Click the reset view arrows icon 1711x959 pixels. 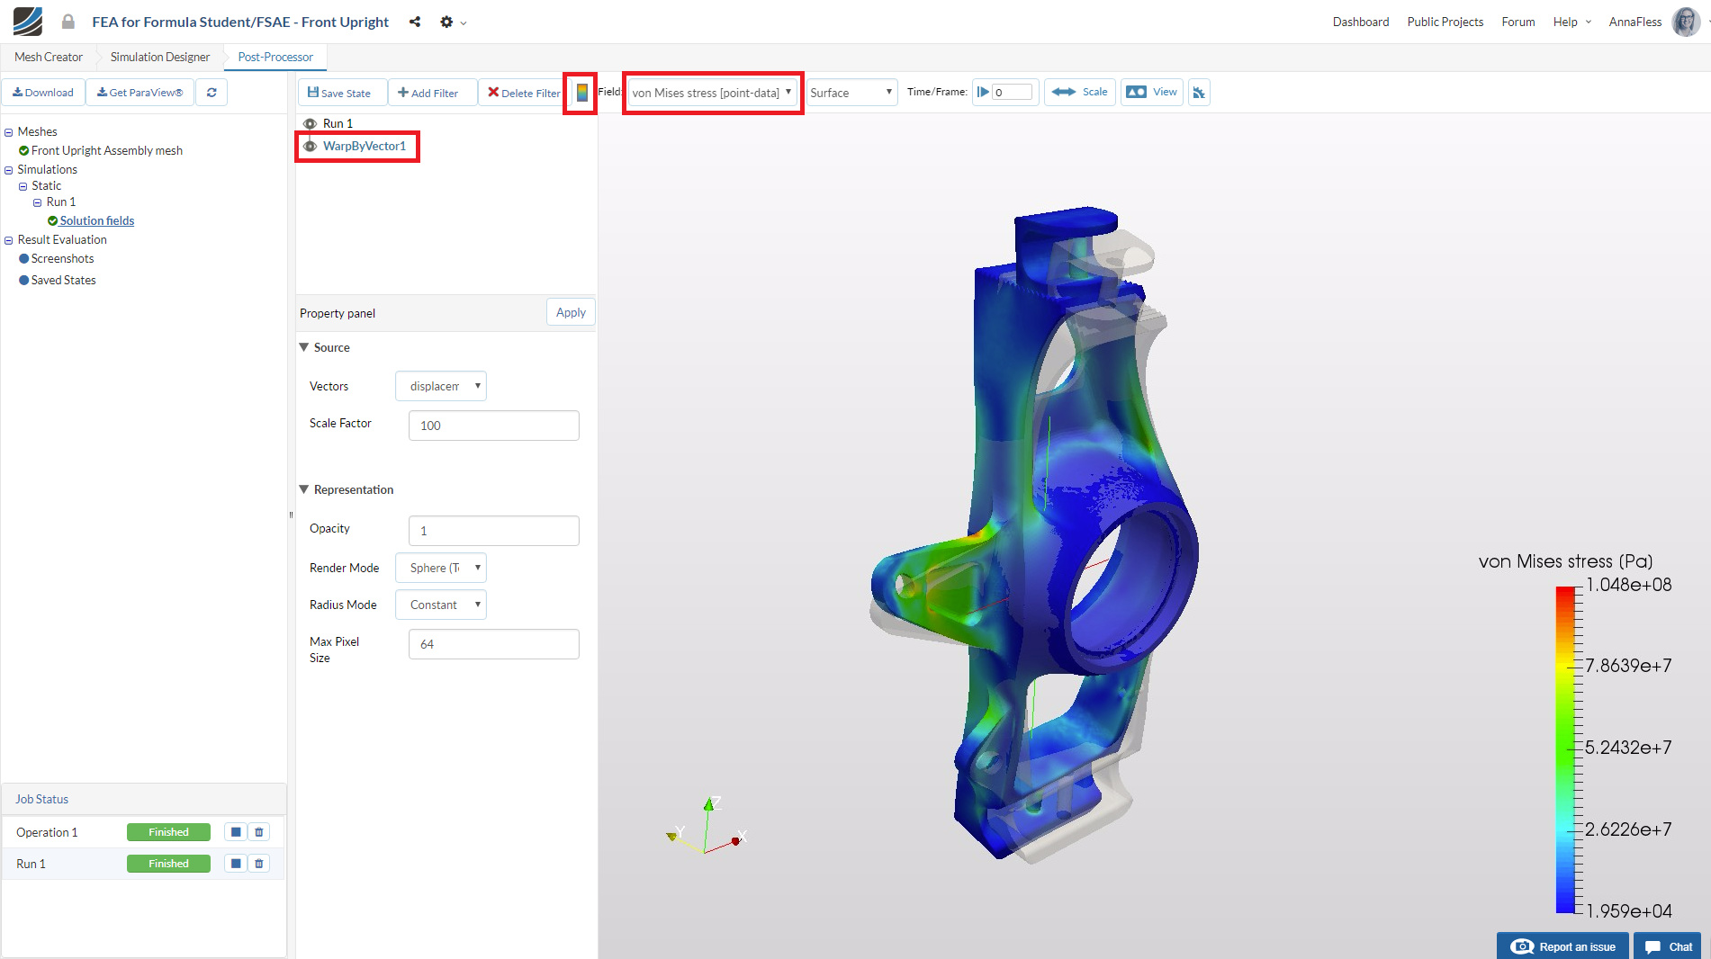pos(1199,92)
